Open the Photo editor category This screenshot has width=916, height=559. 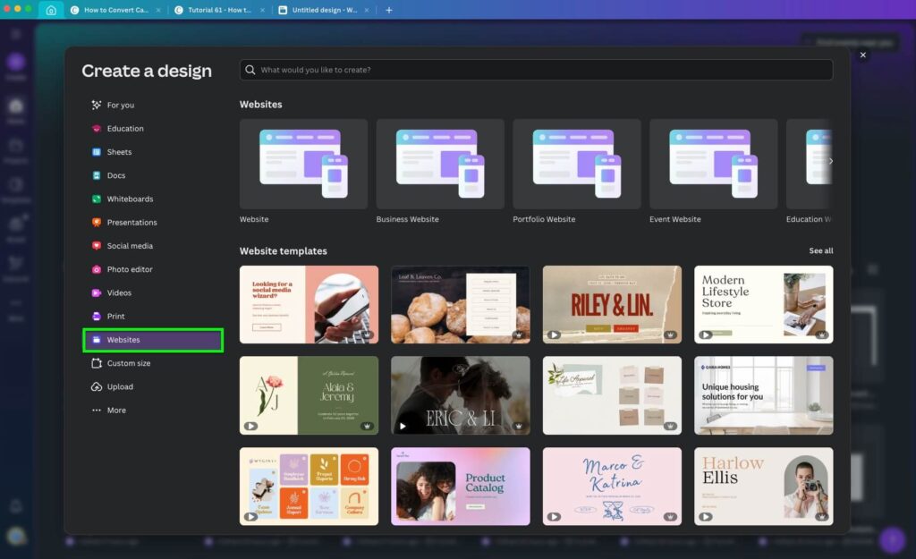coord(131,268)
